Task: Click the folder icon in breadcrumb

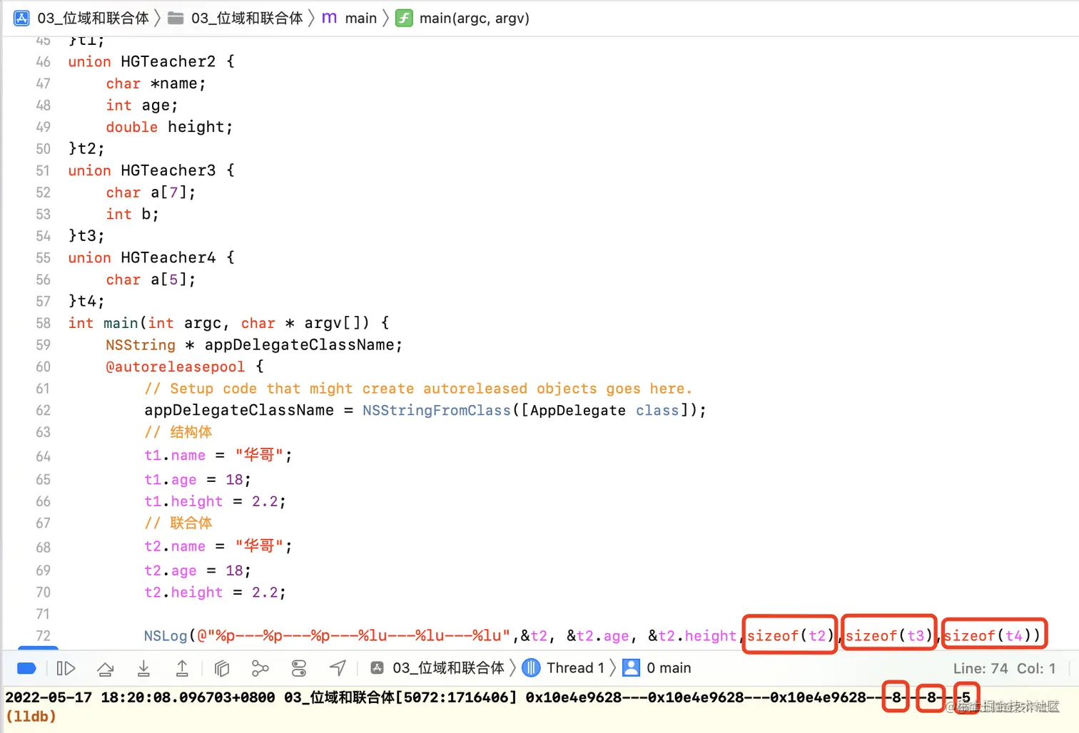Action: point(176,18)
